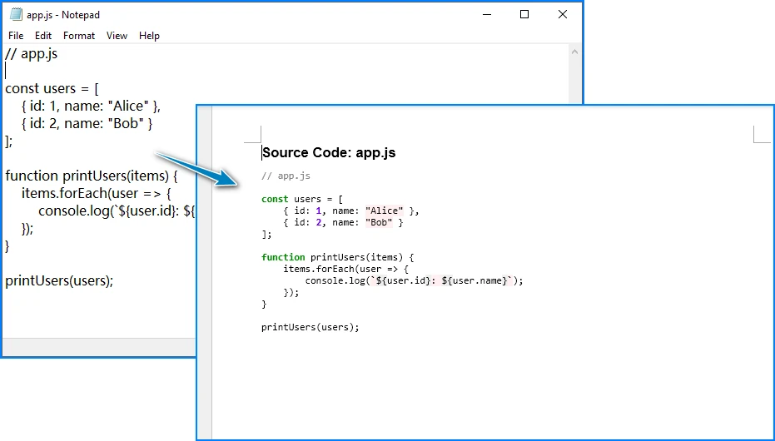Close the app.js Notepad window
Viewport: 775px width, 441px height.
(563, 15)
